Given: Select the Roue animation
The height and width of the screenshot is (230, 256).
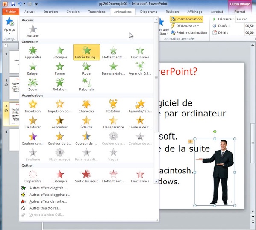Looking at the screenshot, I should pyautogui.click(x=86, y=68).
